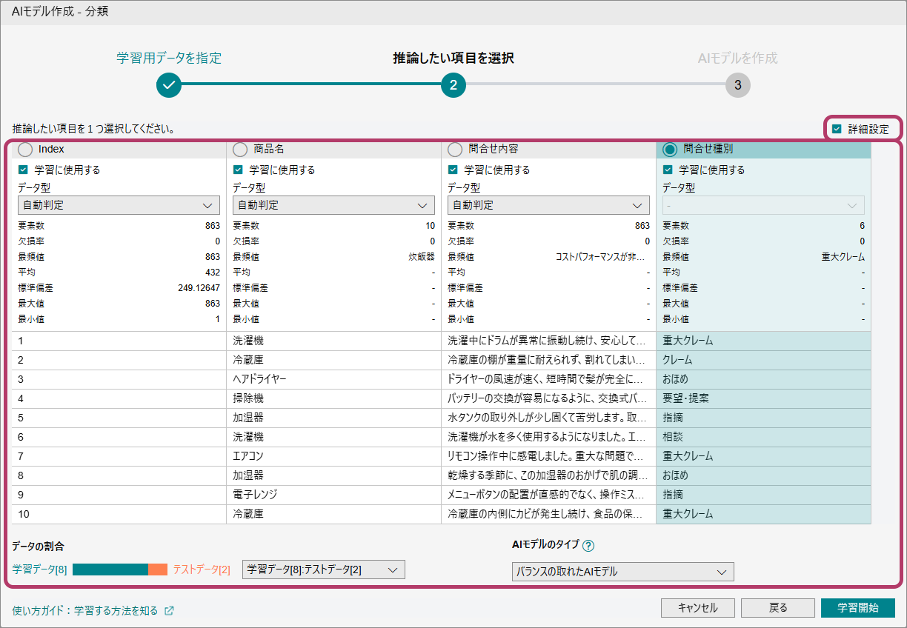The image size is (907, 628).
Task: Click the Index cell showing 6
Action: click(119, 437)
